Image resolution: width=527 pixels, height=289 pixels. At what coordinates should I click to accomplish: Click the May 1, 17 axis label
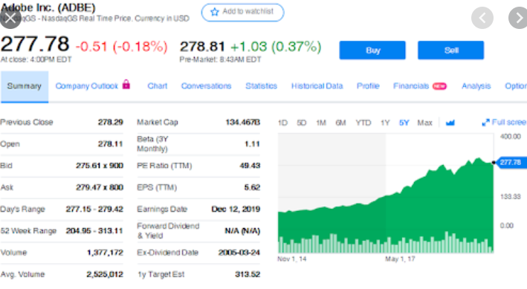coord(400,259)
